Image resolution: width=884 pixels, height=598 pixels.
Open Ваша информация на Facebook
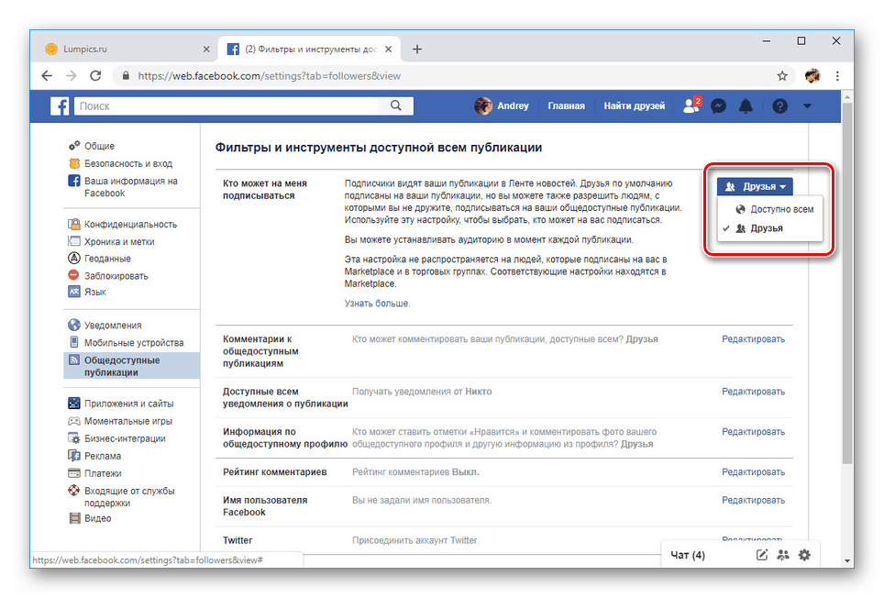(x=131, y=186)
